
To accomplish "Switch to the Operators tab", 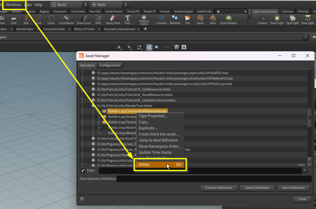I will (x=87, y=65).
